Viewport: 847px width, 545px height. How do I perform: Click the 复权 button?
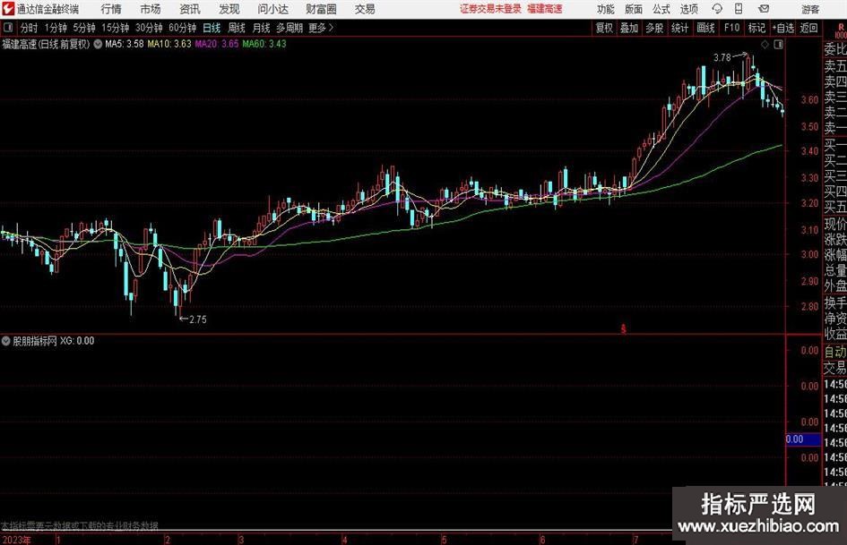point(604,28)
